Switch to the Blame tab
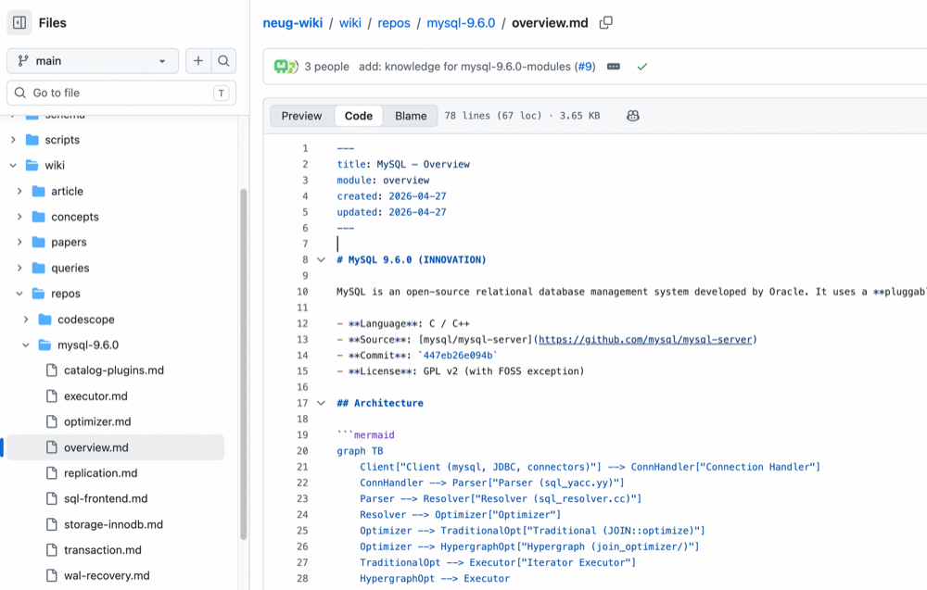Image resolution: width=927 pixels, height=590 pixels. coord(411,116)
